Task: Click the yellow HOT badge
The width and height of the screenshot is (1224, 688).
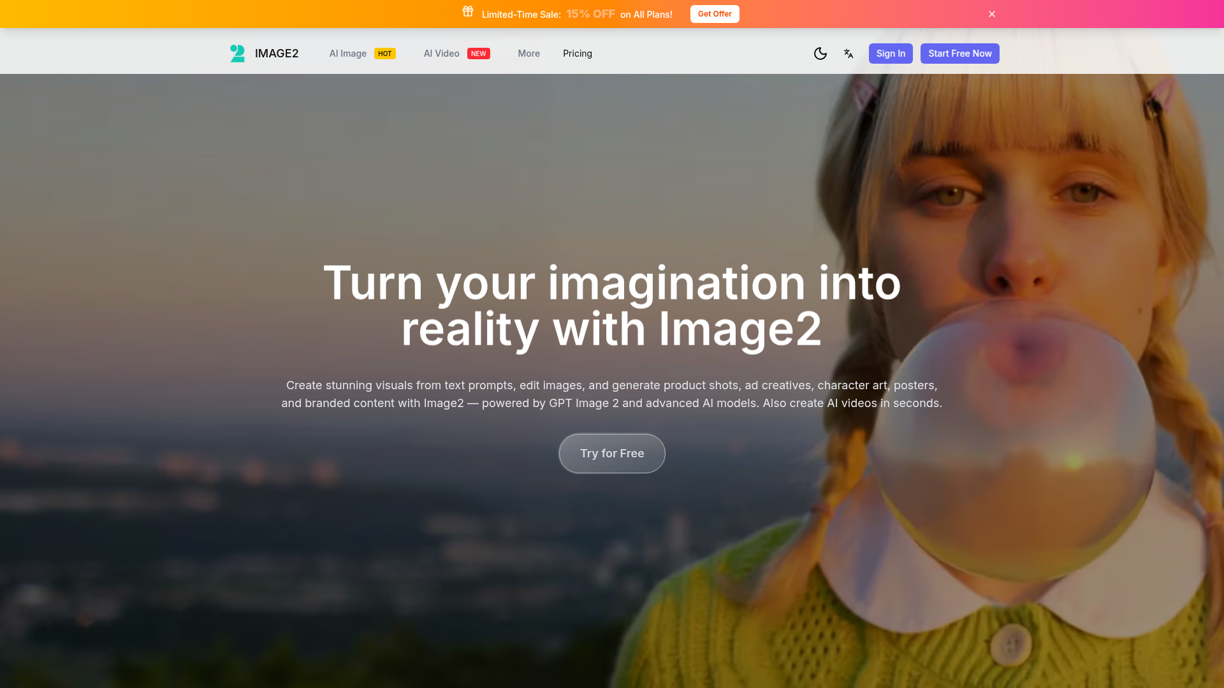Action: click(x=384, y=54)
